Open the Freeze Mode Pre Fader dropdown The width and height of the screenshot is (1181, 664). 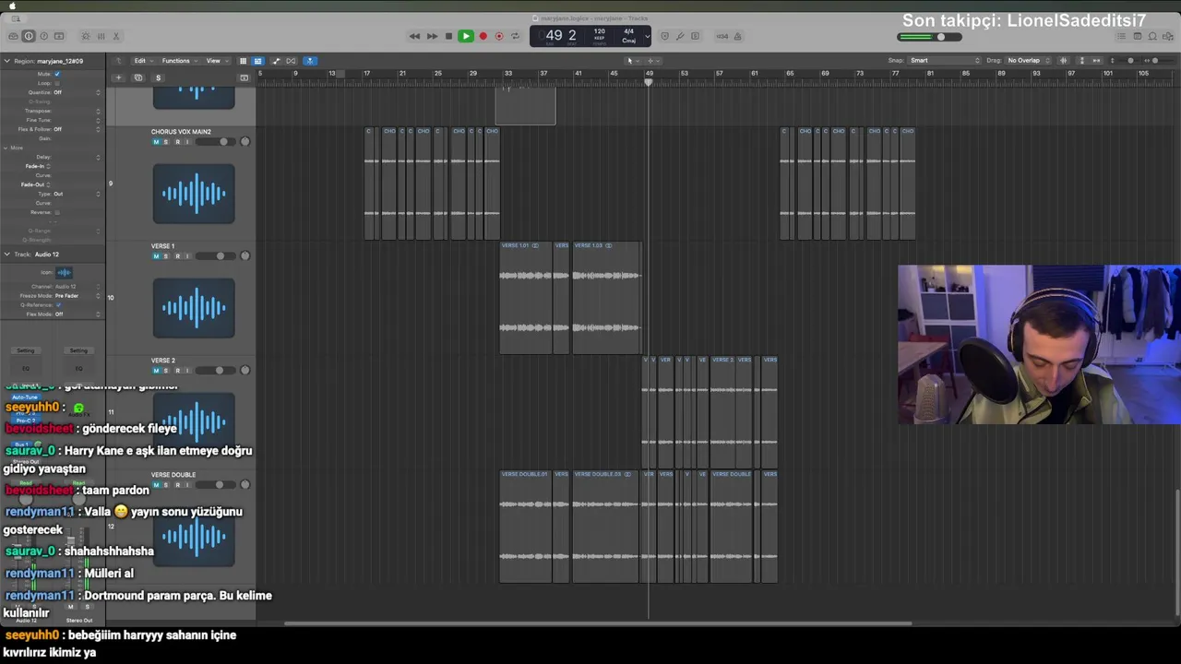pyautogui.click(x=78, y=295)
